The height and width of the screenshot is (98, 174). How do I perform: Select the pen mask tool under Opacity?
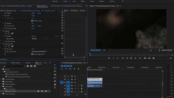coord(12,33)
